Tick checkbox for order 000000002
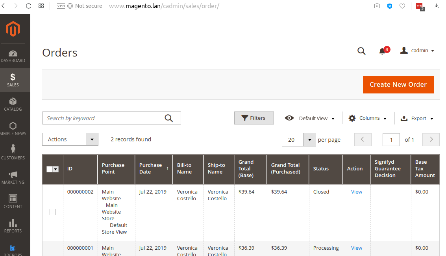Viewport: 446px width, 256px height. click(x=53, y=212)
